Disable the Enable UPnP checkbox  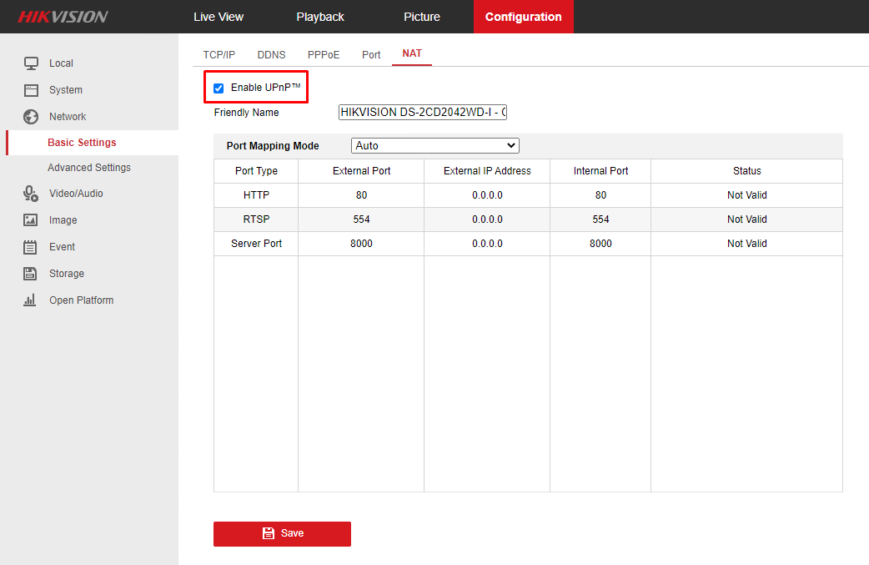[218, 88]
